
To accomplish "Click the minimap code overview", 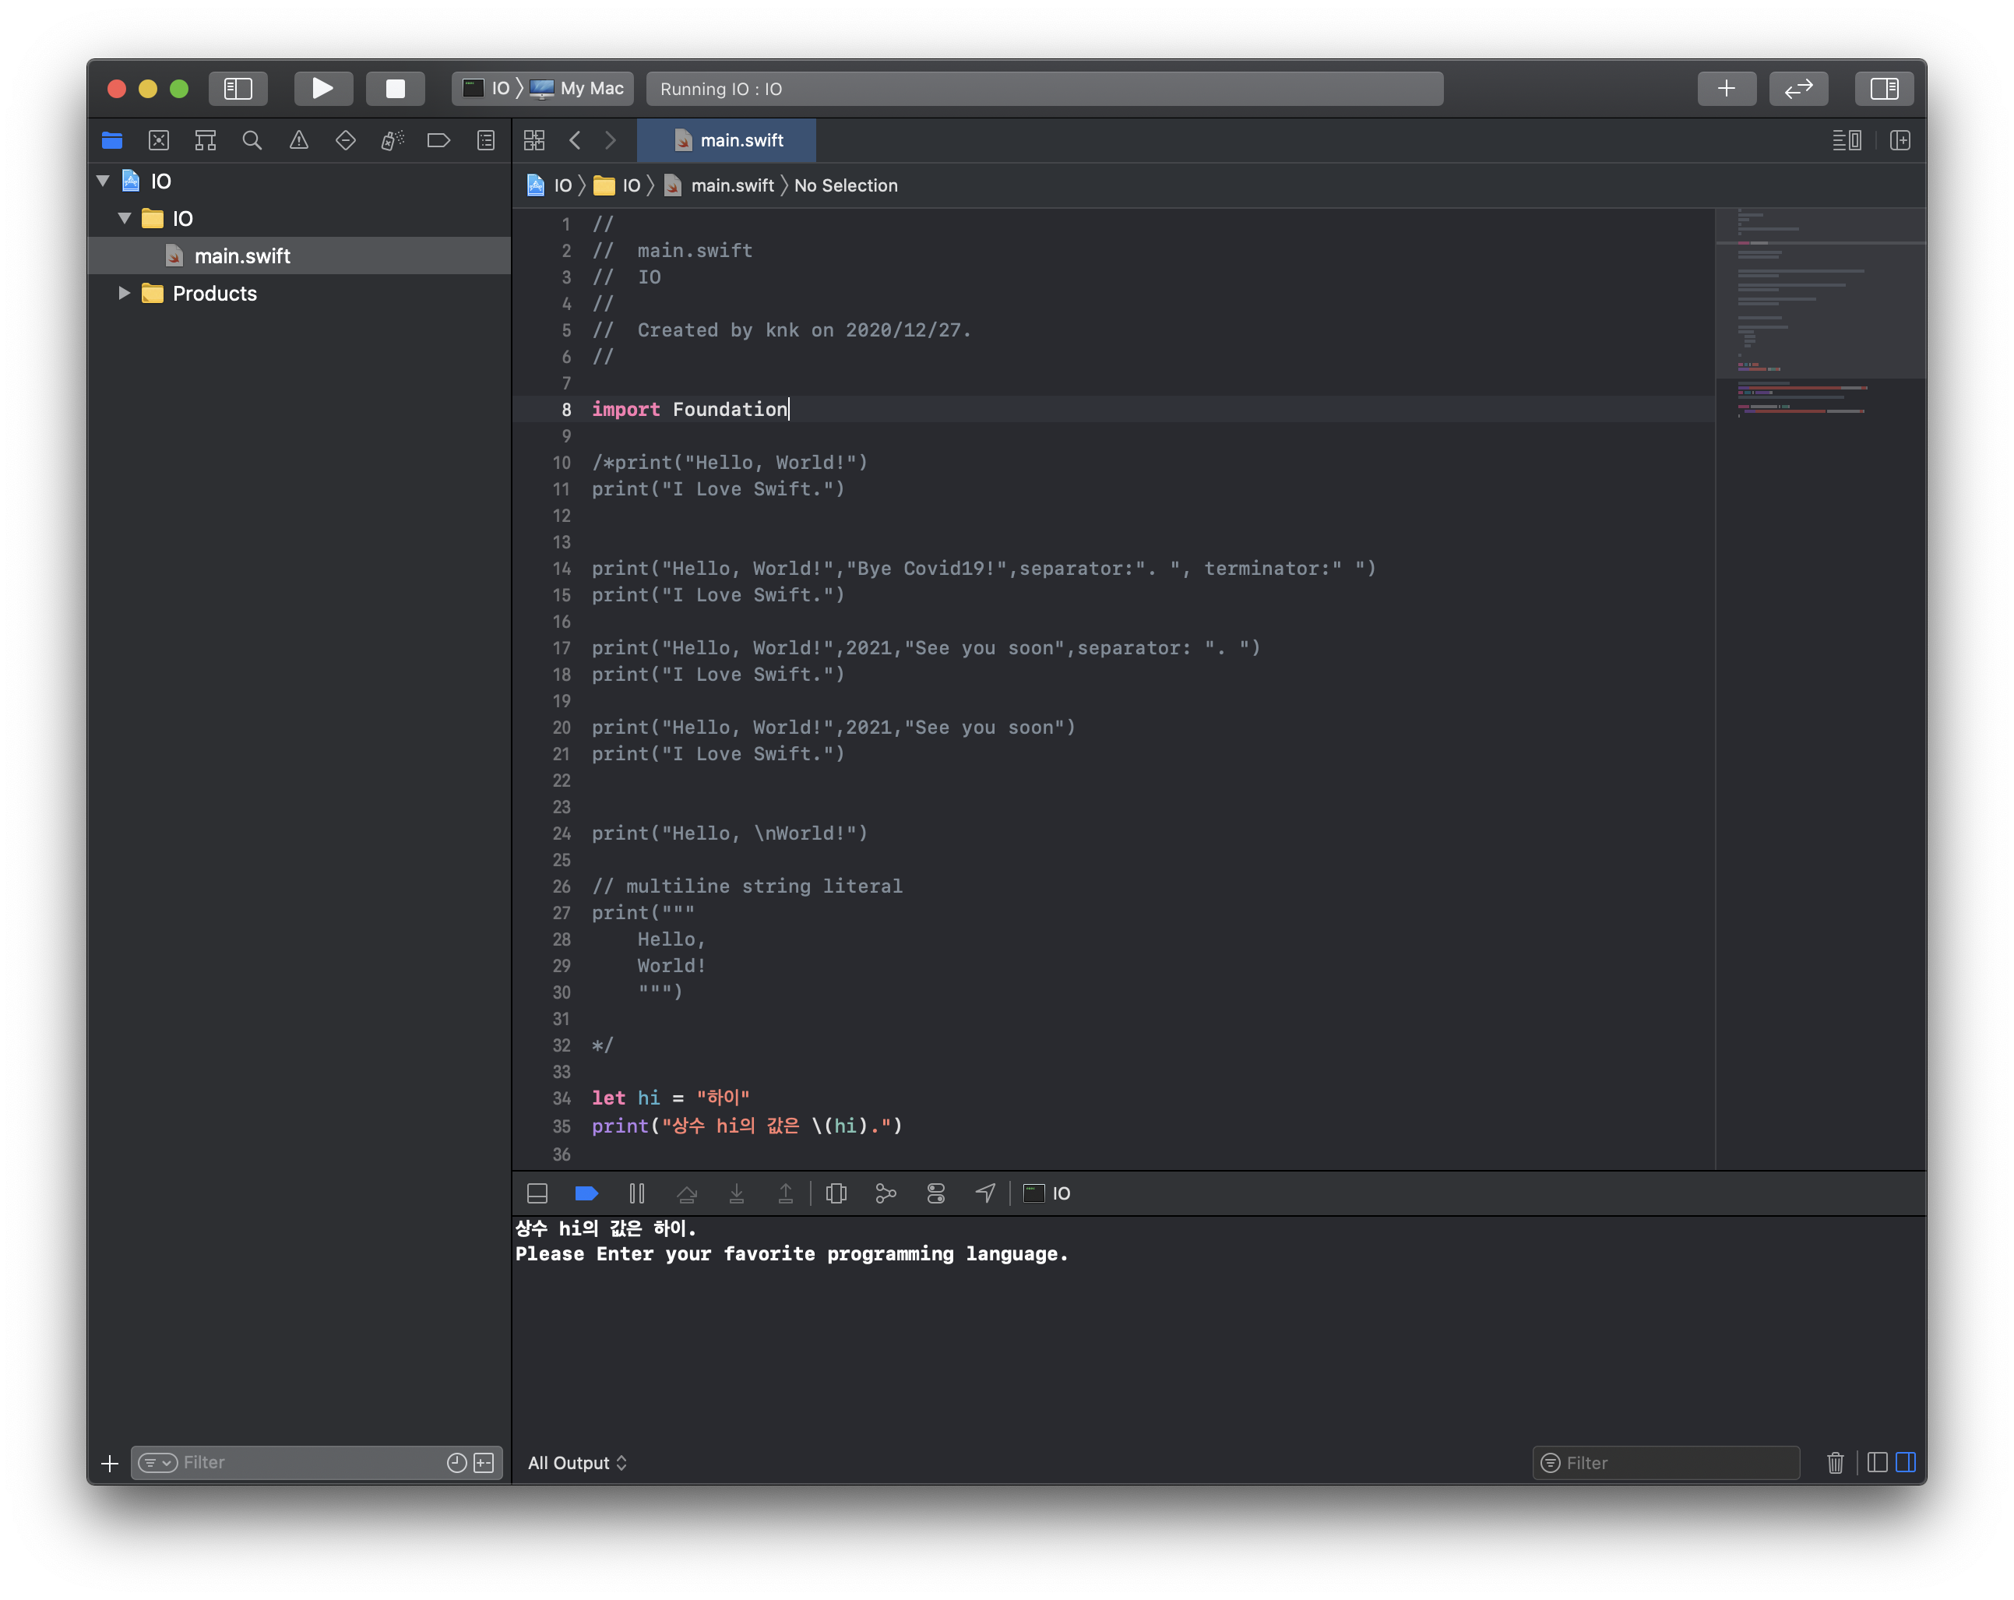I will pos(1821,687).
